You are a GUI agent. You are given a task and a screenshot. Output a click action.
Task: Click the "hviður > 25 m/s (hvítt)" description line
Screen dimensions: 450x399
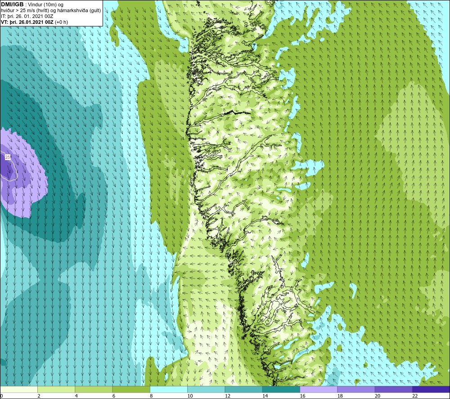point(51,11)
